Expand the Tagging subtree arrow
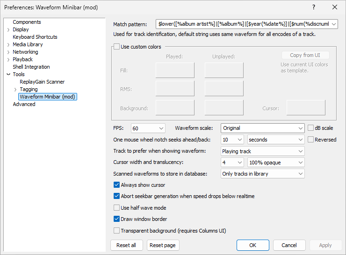This screenshot has height=255, width=346. tap(15, 89)
